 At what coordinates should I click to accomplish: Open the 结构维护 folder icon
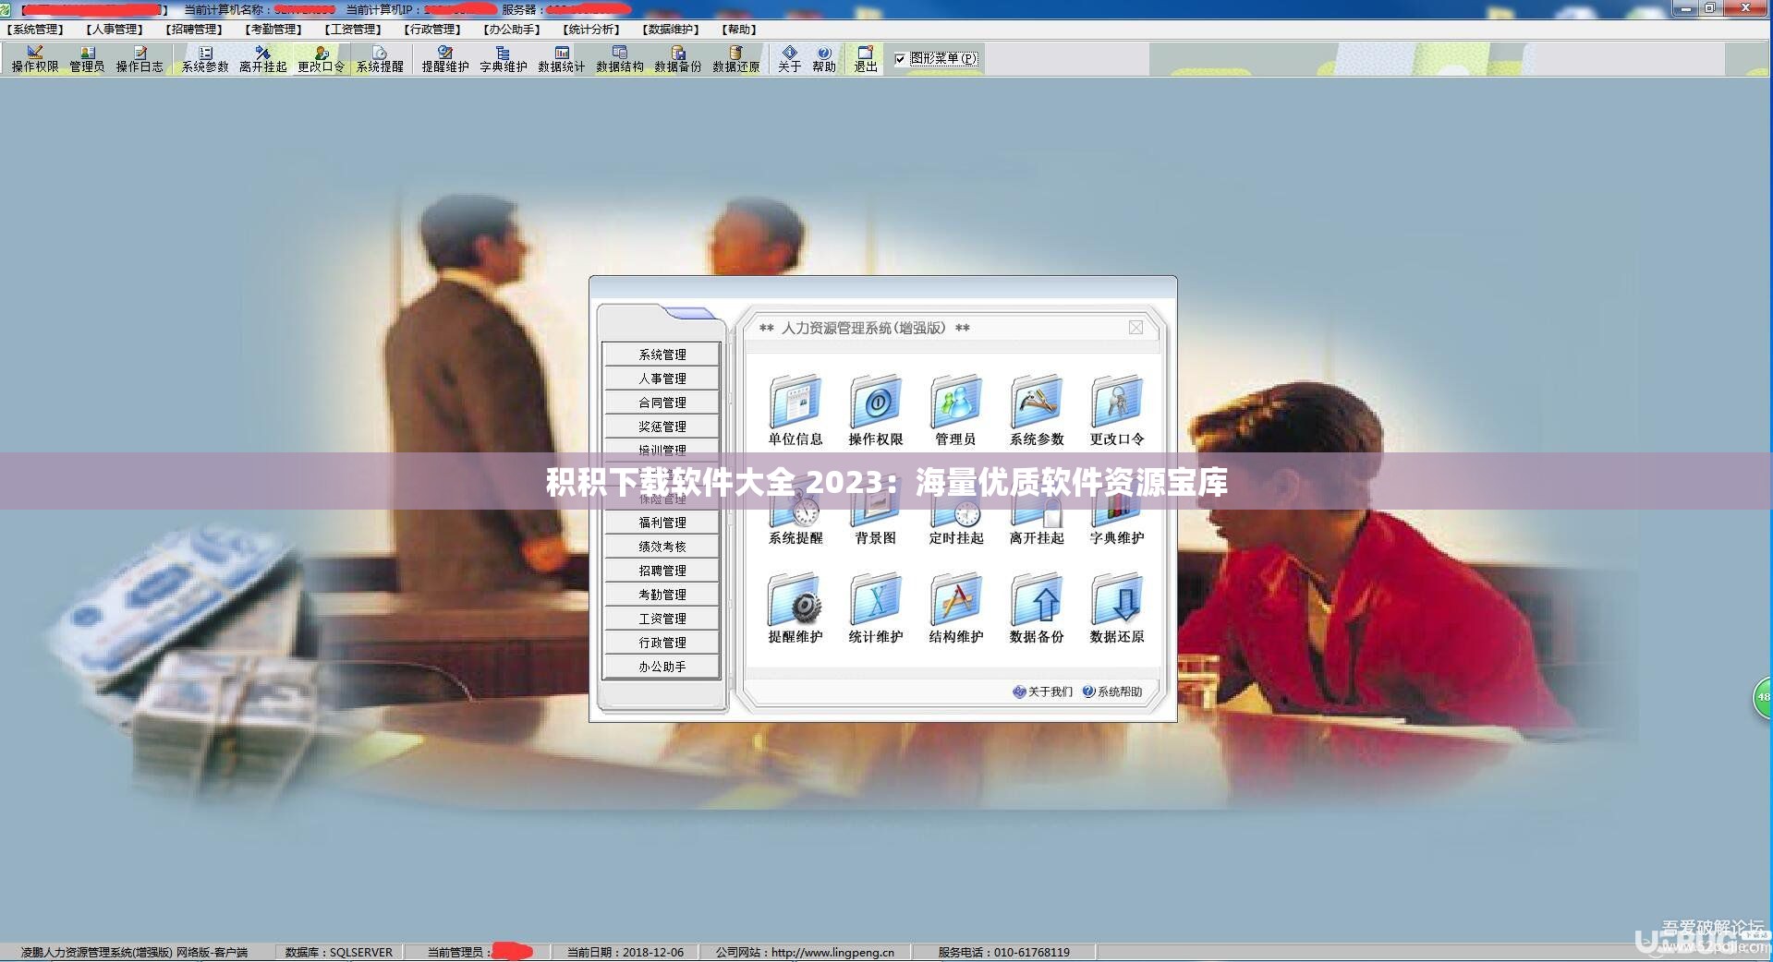[x=956, y=607]
